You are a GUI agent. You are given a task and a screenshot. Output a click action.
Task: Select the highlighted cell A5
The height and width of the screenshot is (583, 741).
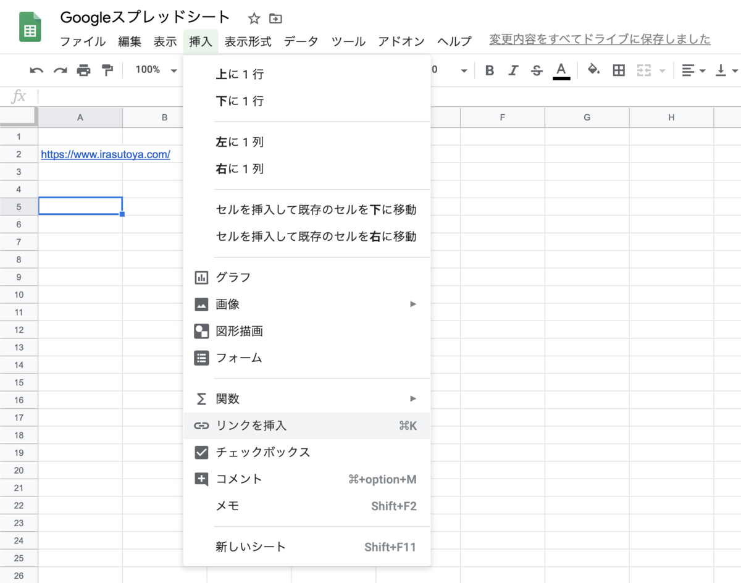pyautogui.click(x=80, y=206)
